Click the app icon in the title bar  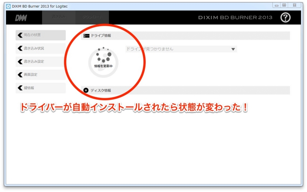point(8,6)
